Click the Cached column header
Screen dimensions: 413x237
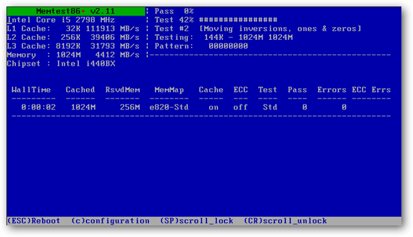point(80,90)
